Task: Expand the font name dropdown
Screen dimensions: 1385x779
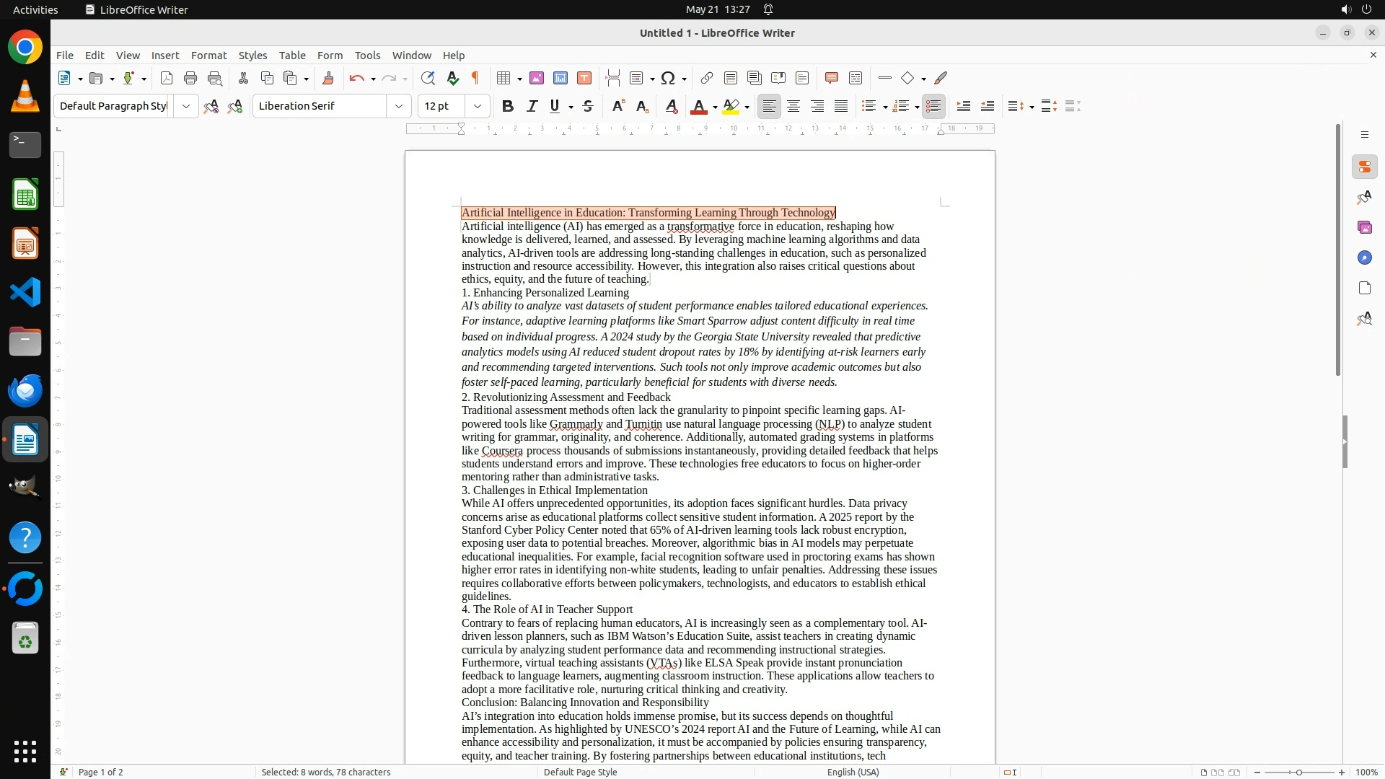Action: click(x=399, y=106)
